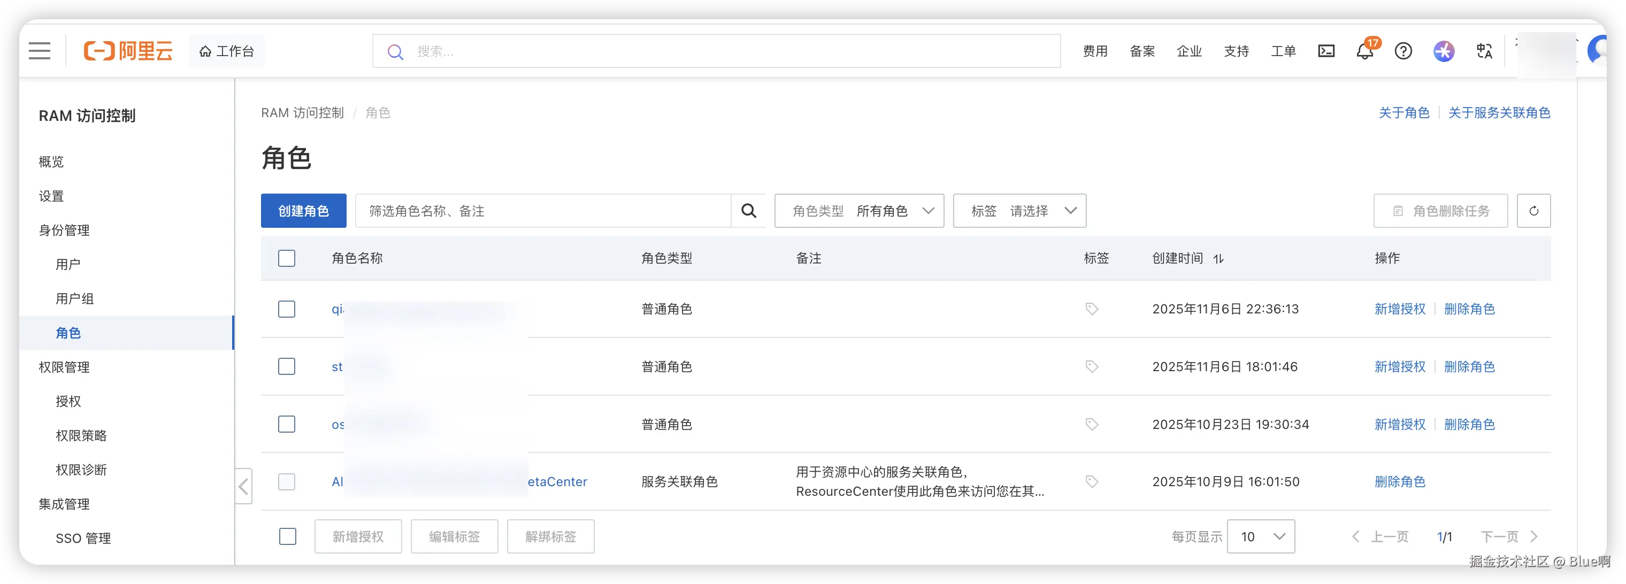Click the language switch icon
Viewport: 1626px width, 584px height.
click(x=1484, y=51)
